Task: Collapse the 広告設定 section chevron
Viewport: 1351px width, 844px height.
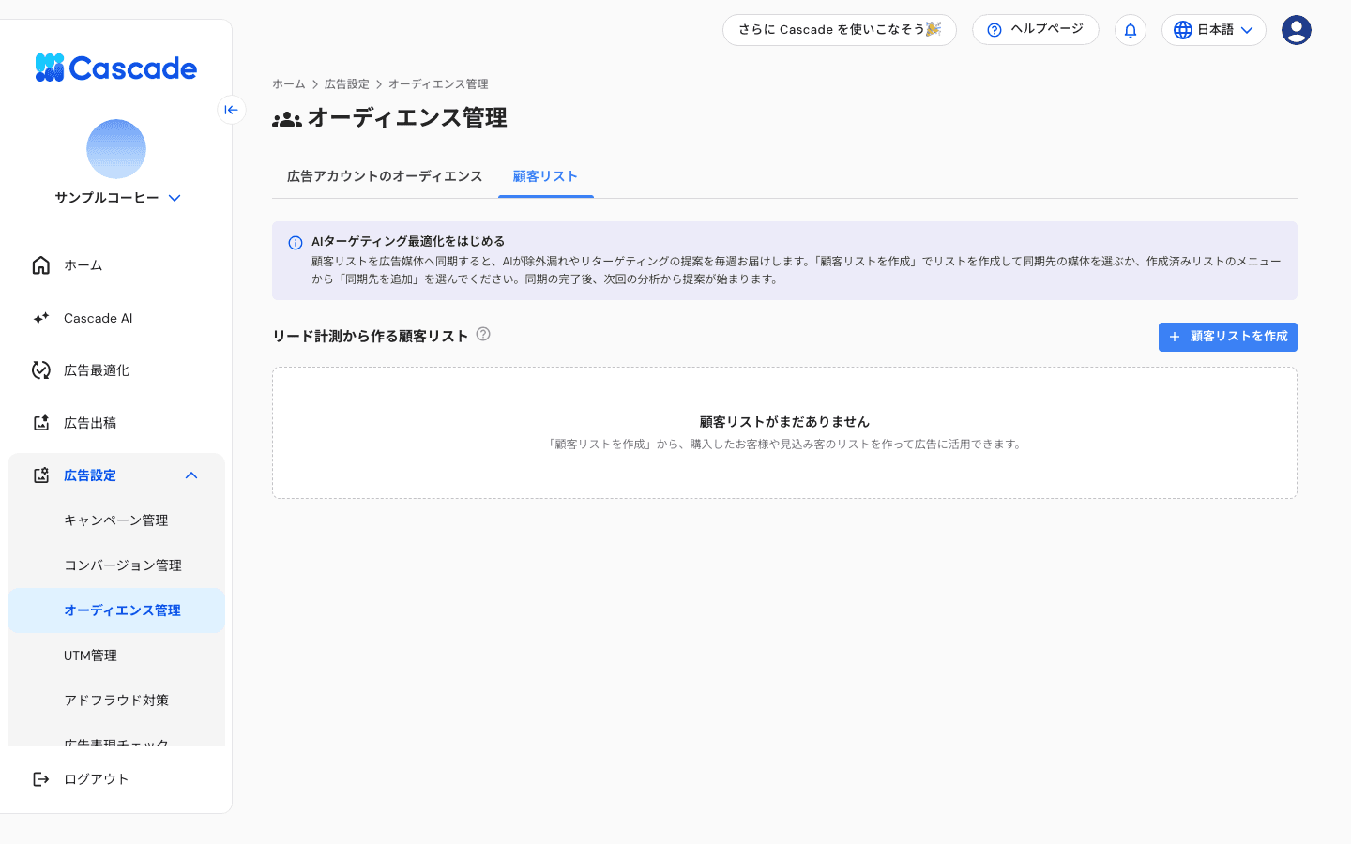Action: pos(191,475)
